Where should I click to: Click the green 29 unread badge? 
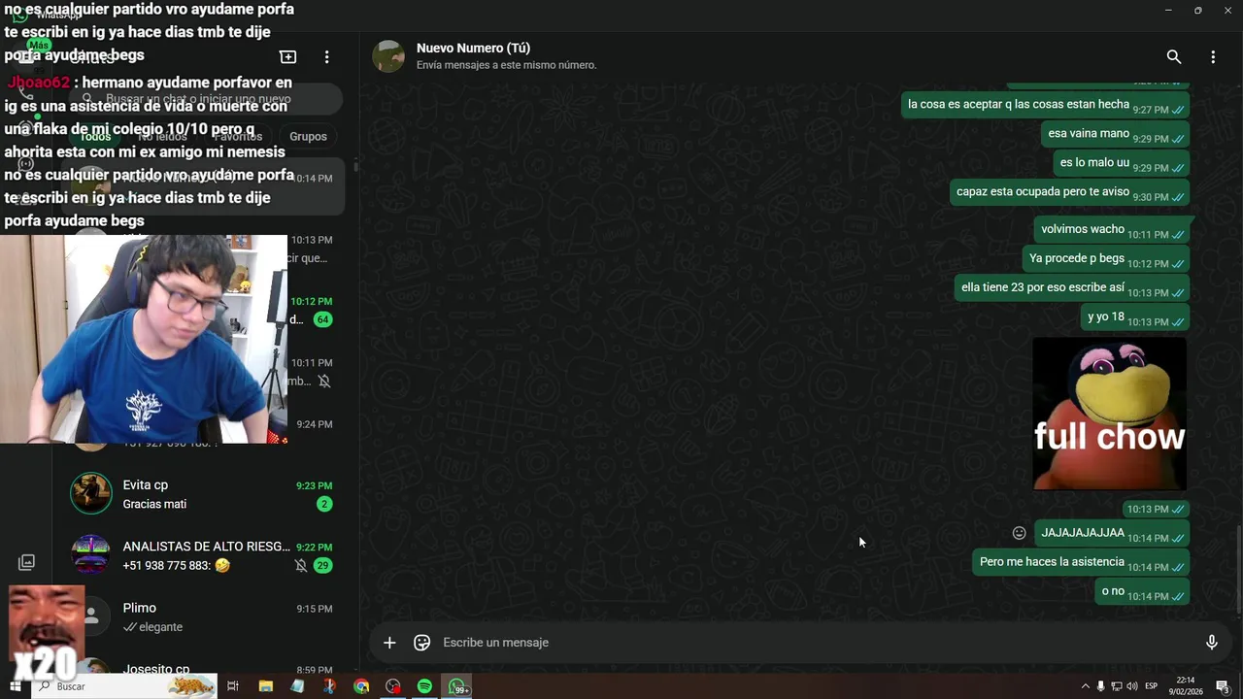pyautogui.click(x=323, y=566)
